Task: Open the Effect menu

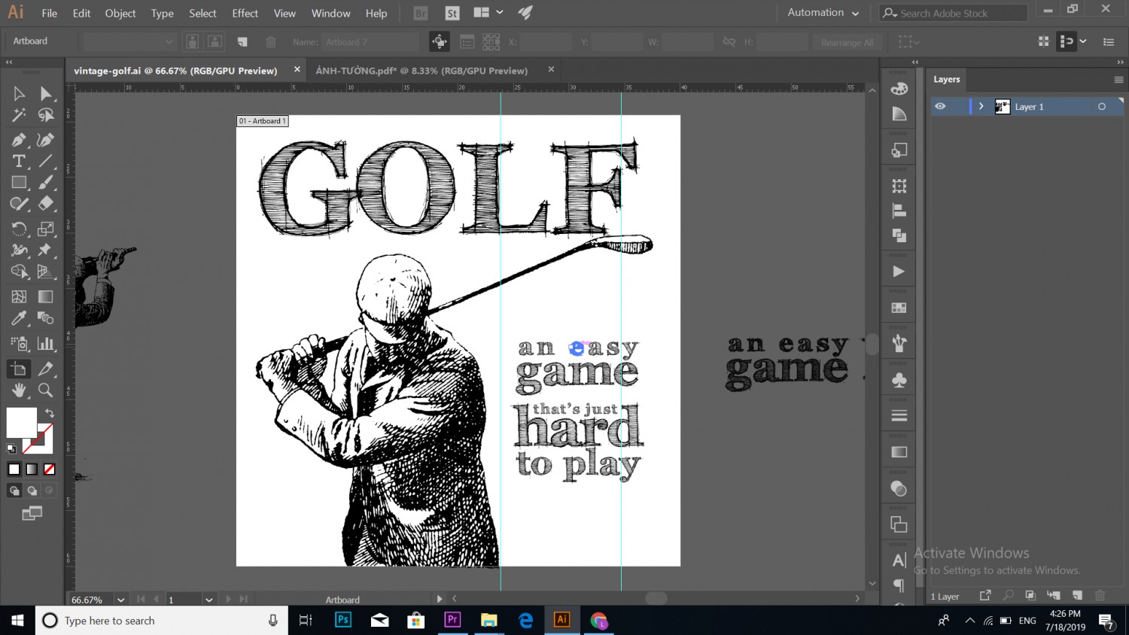Action: point(245,14)
